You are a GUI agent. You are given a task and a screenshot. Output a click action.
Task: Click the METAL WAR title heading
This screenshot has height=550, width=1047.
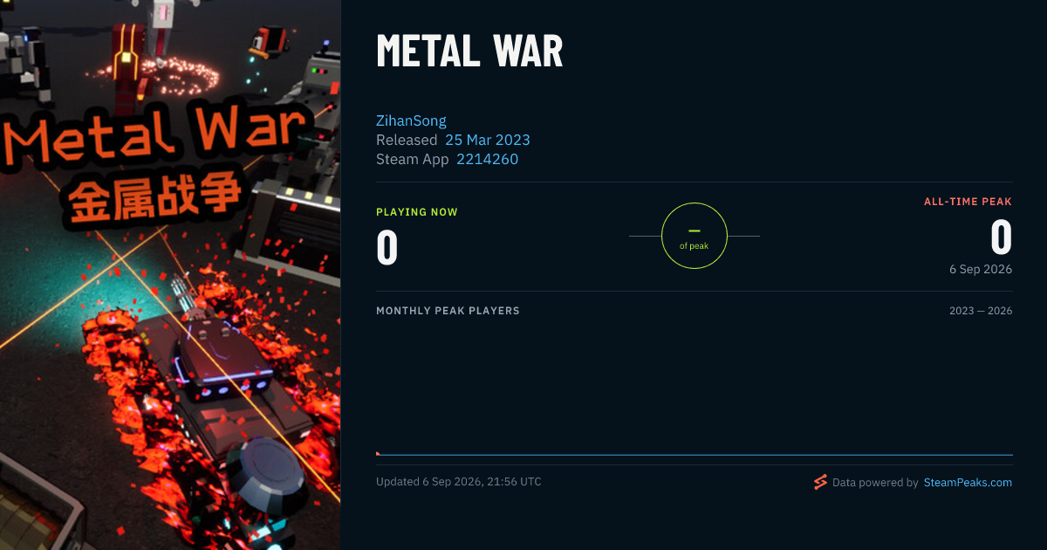pos(469,52)
